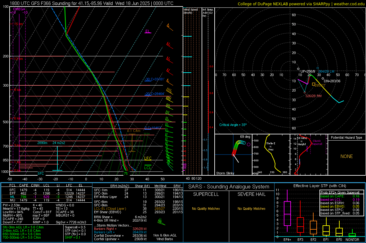Click the orange square 295/27 marker on hodograph
The image size is (366, 243).
coord(314,84)
